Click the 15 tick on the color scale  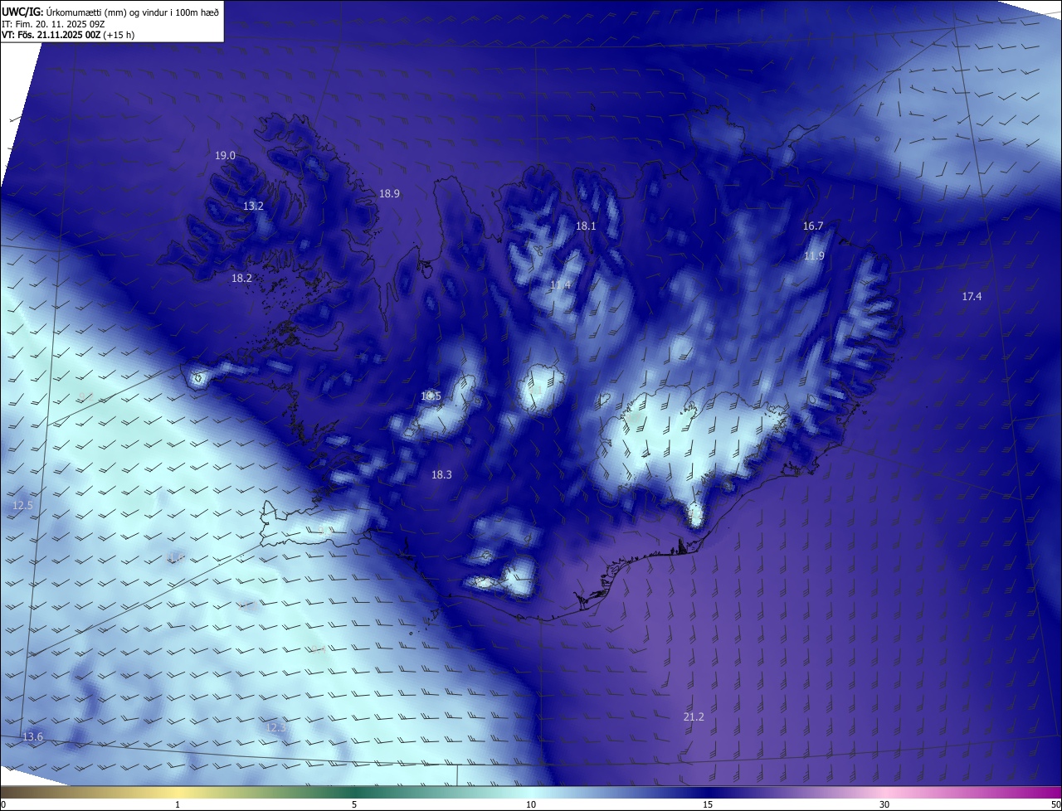pos(708,805)
